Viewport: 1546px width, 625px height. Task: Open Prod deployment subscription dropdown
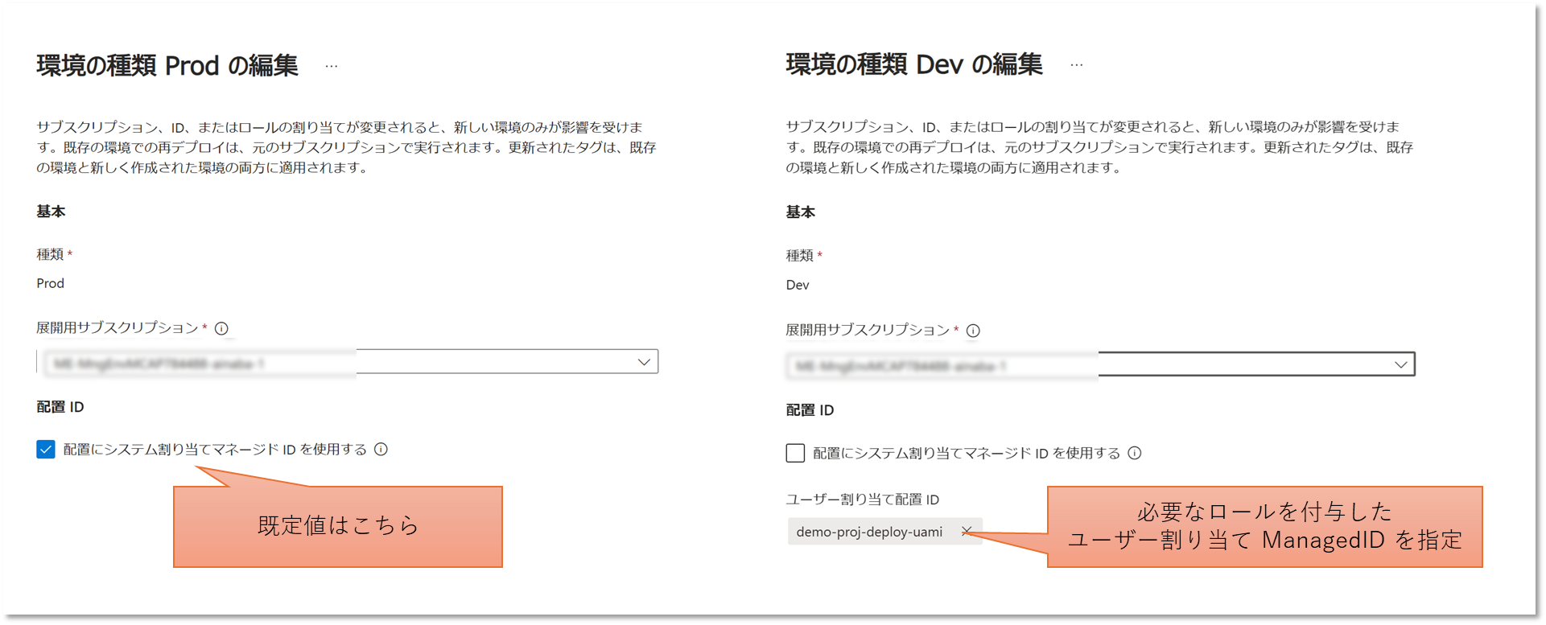click(x=348, y=362)
